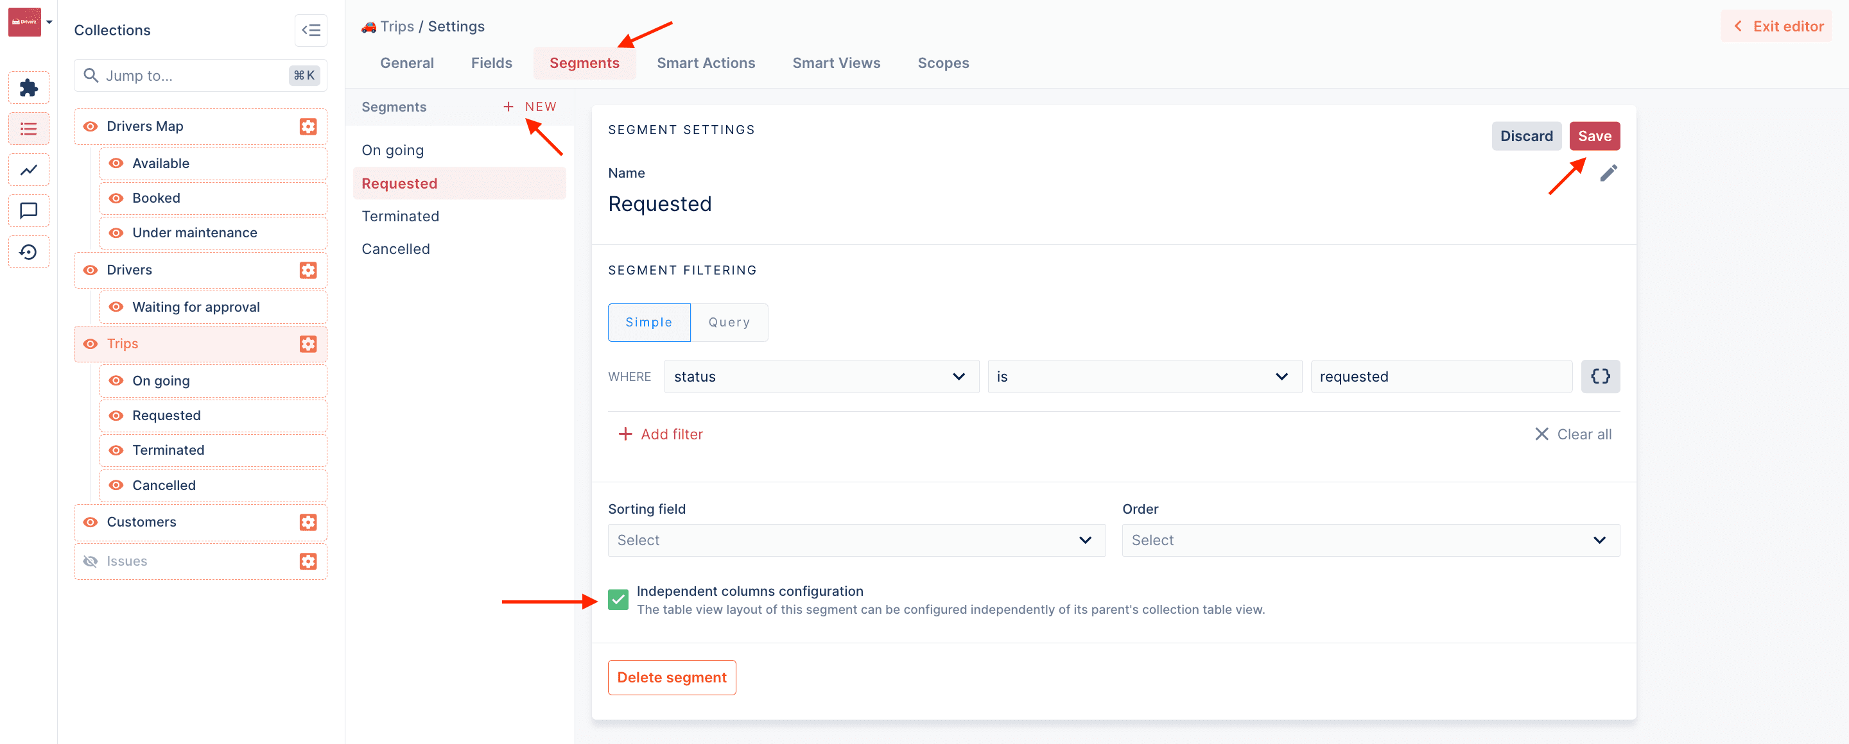Hide the Booked segment via eye icon

pyautogui.click(x=116, y=198)
